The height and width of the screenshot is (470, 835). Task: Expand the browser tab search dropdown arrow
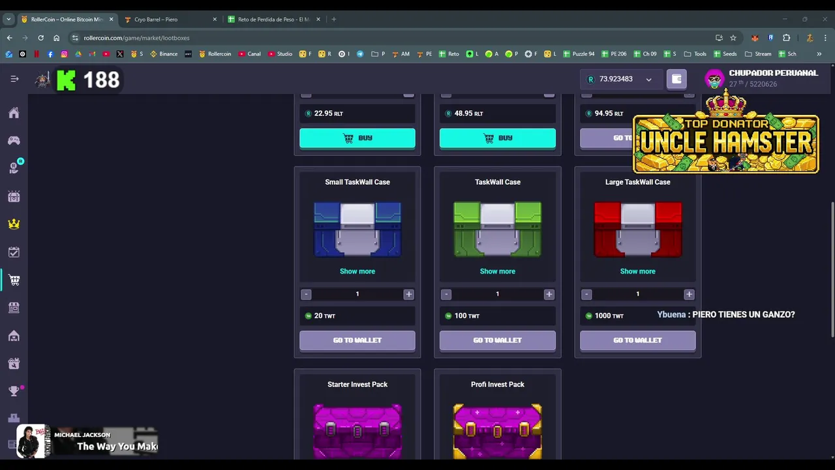pos(8,20)
